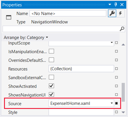Viewport: 128px width, 117px height.
Task: Show element properties with wrench icon
Action: (x=112, y=13)
